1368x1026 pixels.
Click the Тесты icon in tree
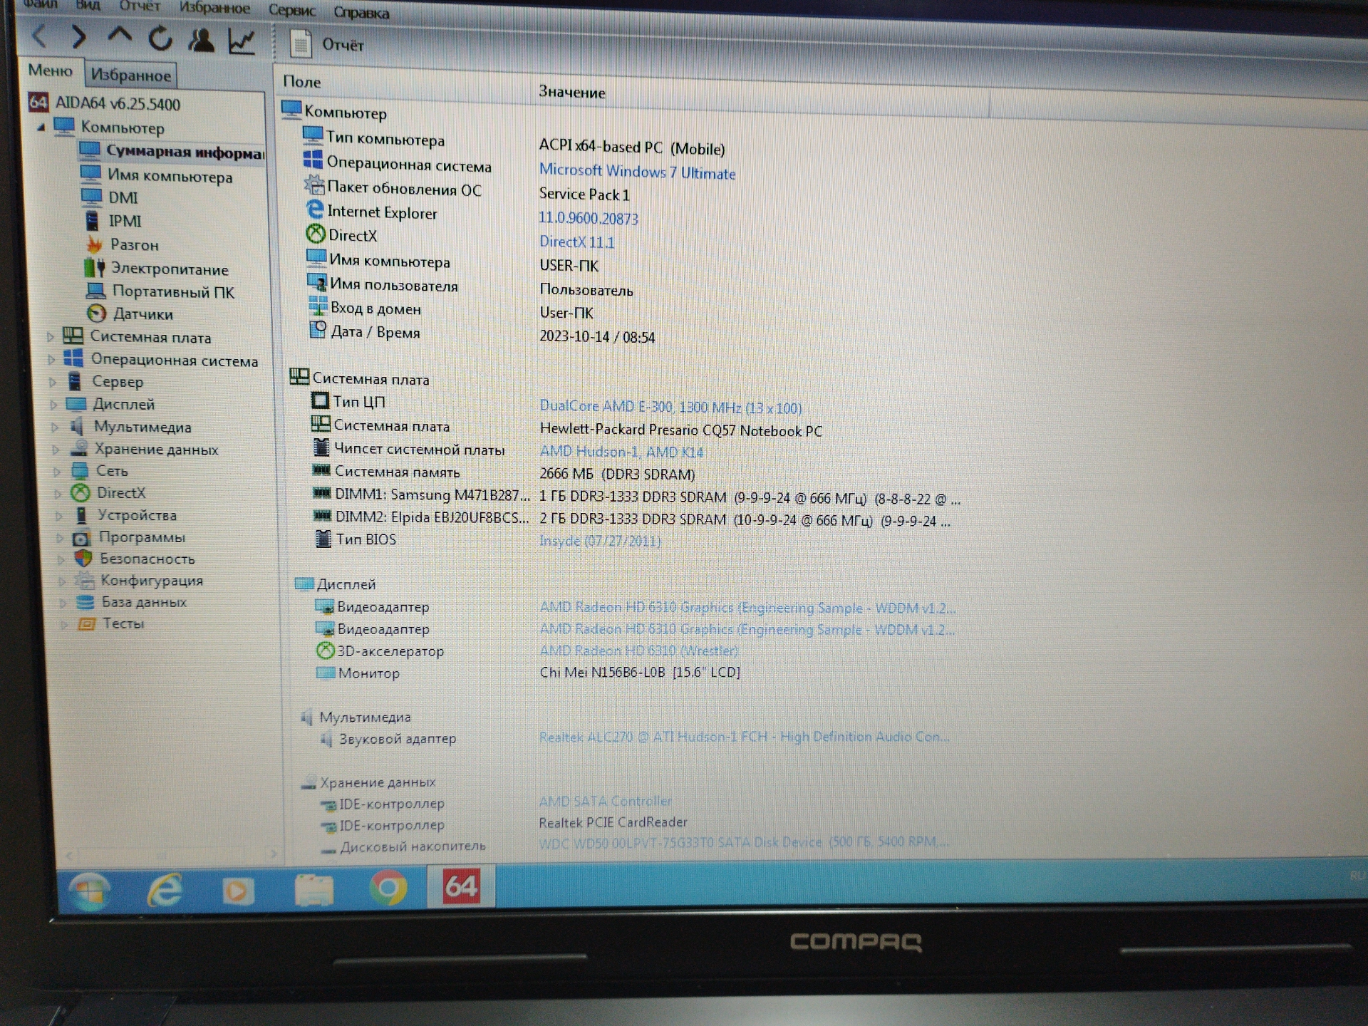[x=86, y=624]
